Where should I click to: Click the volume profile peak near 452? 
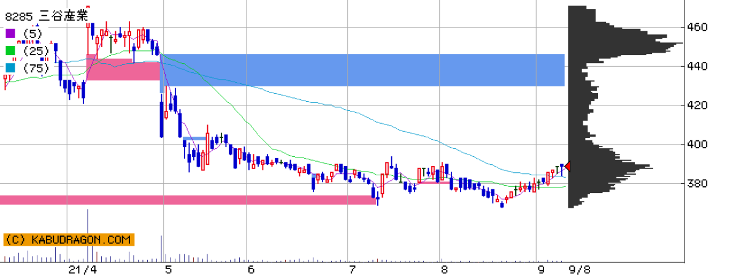pyautogui.click(x=626, y=44)
